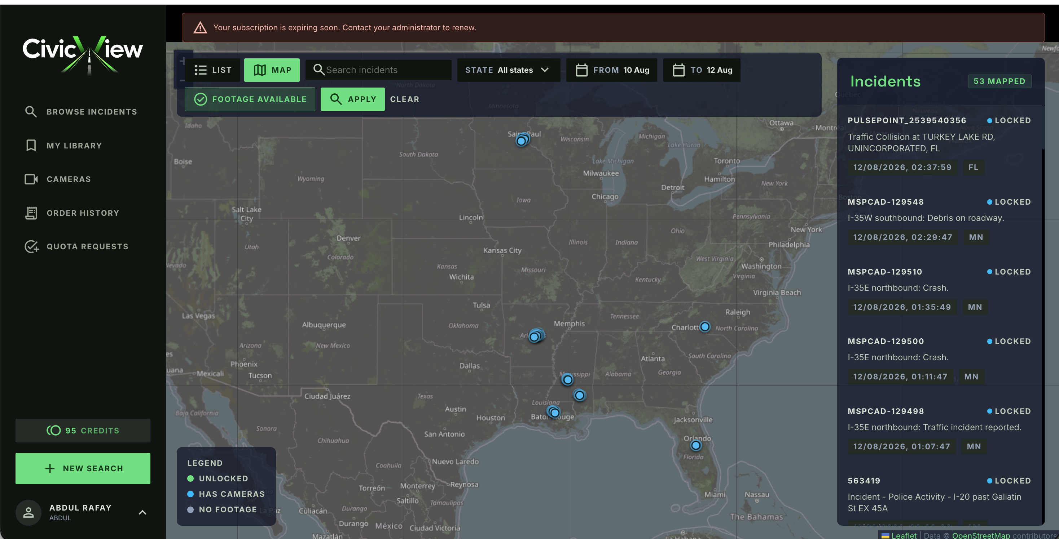Click the map marker near Orlando
The height and width of the screenshot is (539, 1059).
tap(695, 445)
